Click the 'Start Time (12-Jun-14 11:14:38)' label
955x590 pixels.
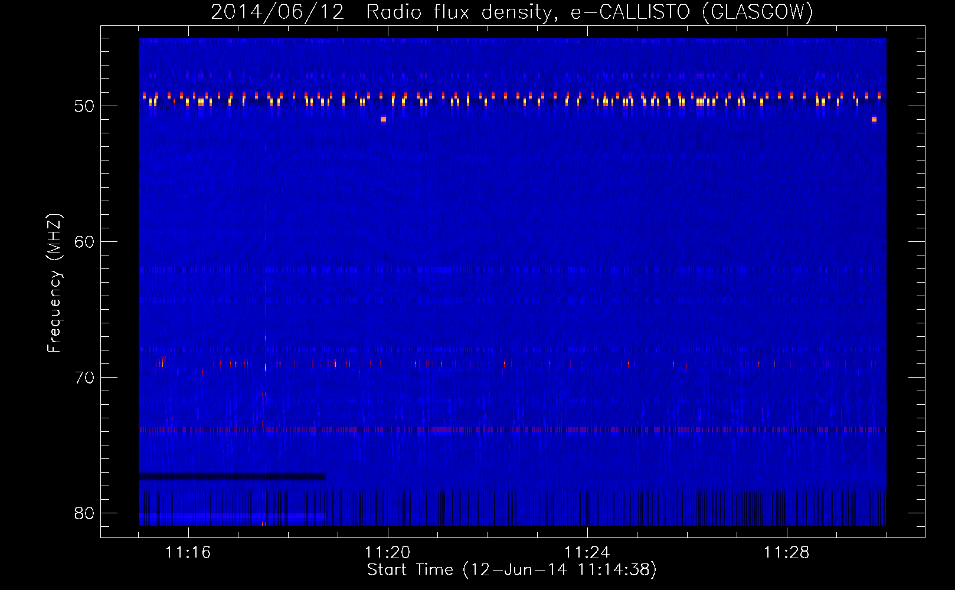(x=512, y=570)
